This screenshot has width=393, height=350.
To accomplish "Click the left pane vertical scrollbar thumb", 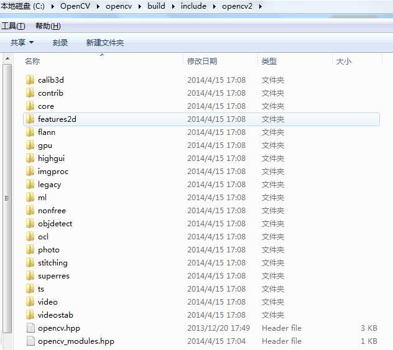I will click(x=7, y=198).
